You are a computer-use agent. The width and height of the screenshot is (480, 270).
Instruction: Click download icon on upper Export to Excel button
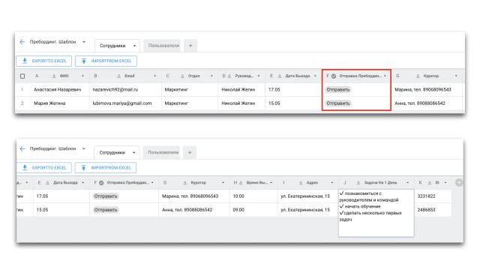(x=25, y=61)
